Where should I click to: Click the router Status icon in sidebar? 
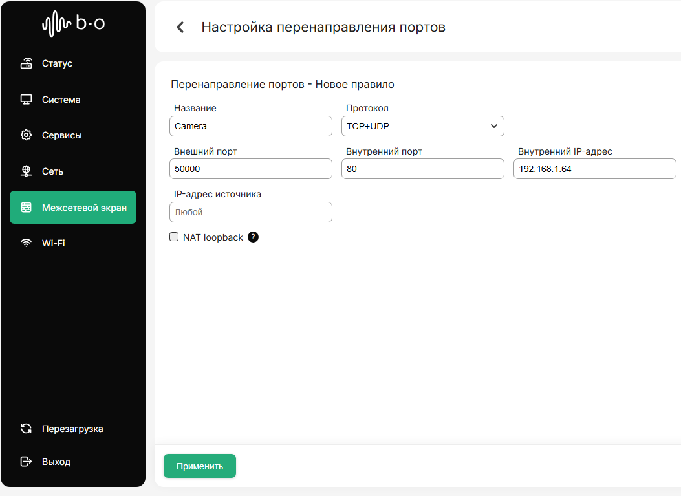tap(27, 63)
